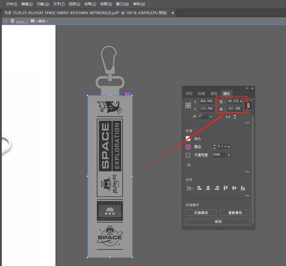Click the <路径> breadcrumb in the isolation bar
Image resolution: width=286 pixels, height=266 pixels.
point(42,21)
